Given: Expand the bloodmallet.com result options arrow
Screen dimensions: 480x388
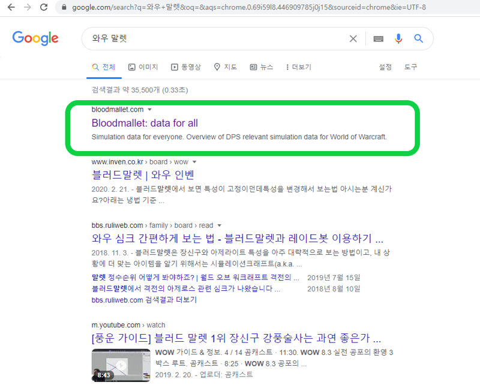Looking at the screenshot, I should pyautogui.click(x=149, y=110).
